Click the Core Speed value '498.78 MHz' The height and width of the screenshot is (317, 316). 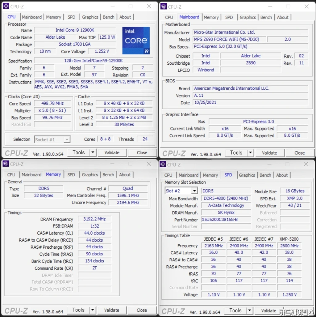click(x=52, y=103)
